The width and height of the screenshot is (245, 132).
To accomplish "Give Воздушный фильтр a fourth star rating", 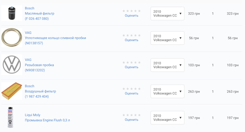I will point(136,89).
